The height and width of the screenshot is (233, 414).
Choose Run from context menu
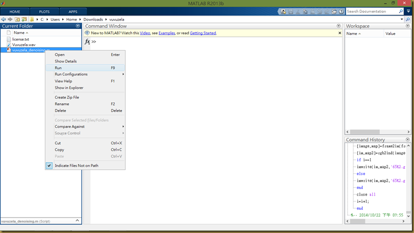[85, 68]
